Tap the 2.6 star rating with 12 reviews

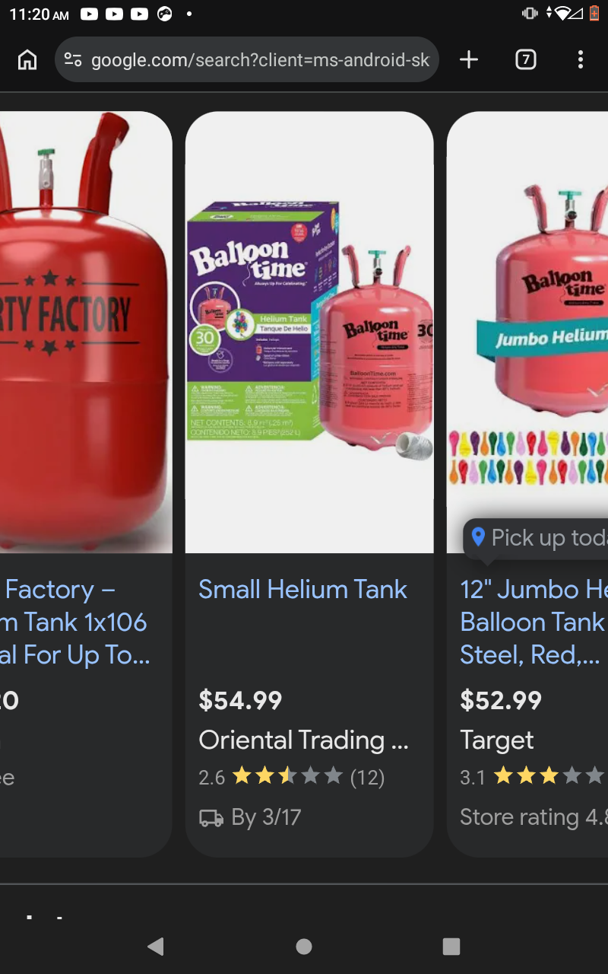tap(292, 777)
